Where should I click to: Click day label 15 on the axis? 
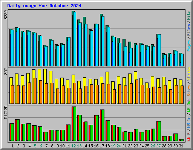pyautogui.click(x=90, y=146)
